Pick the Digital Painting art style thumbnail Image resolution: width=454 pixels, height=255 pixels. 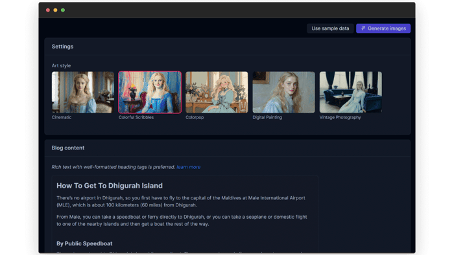click(x=284, y=92)
